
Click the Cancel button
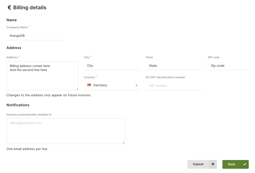click(x=202, y=164)
